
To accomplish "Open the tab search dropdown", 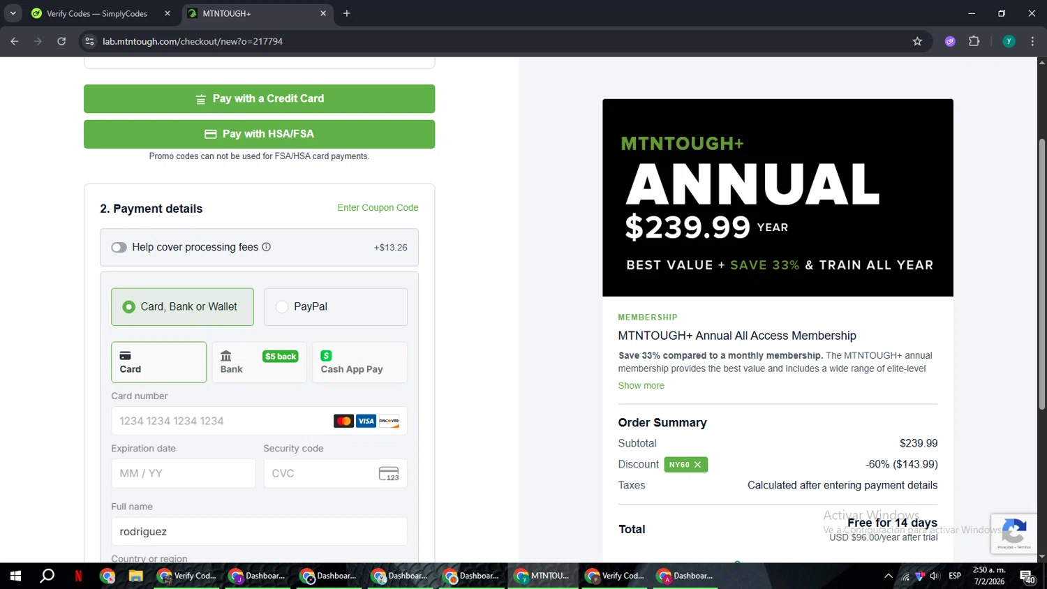I will click(x=13, y=13).
